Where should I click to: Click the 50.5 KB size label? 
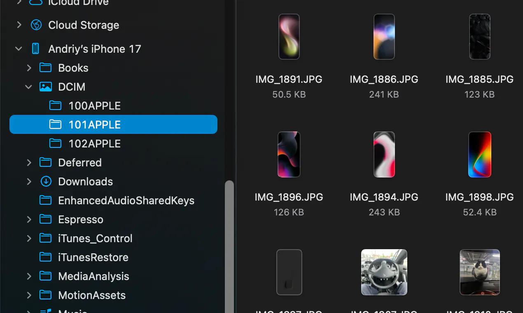[289, 94]
